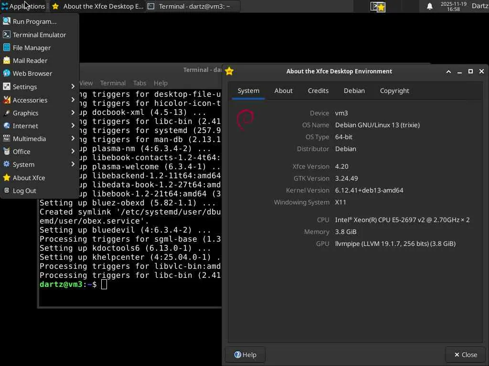
Task: Click the Debian swirl logo
Action: (245, 120)
